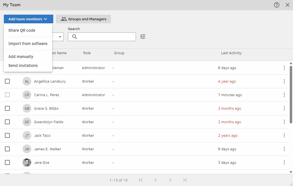
Task: Open Groups and Managers
Action: pos(83,19)
